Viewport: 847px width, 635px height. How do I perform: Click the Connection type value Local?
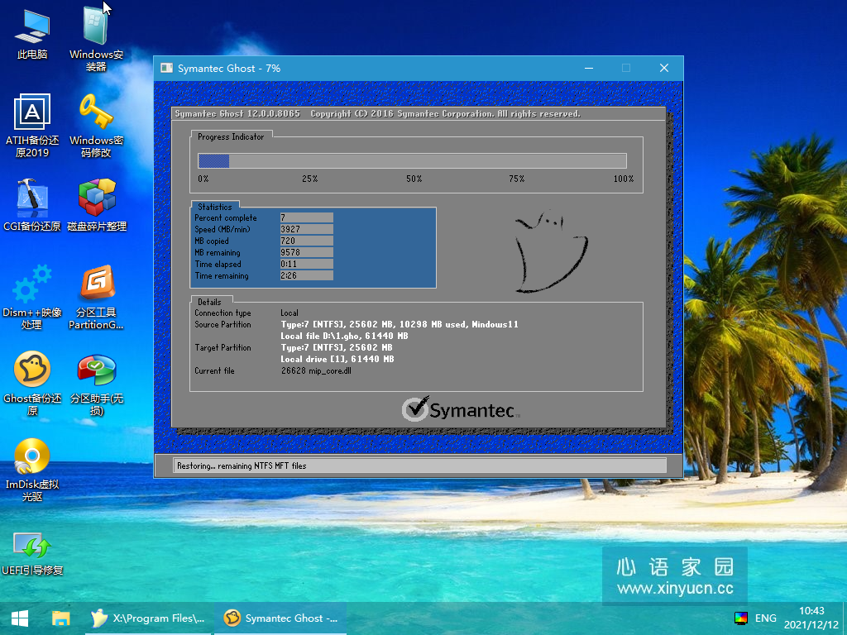[x=290, y=313]
